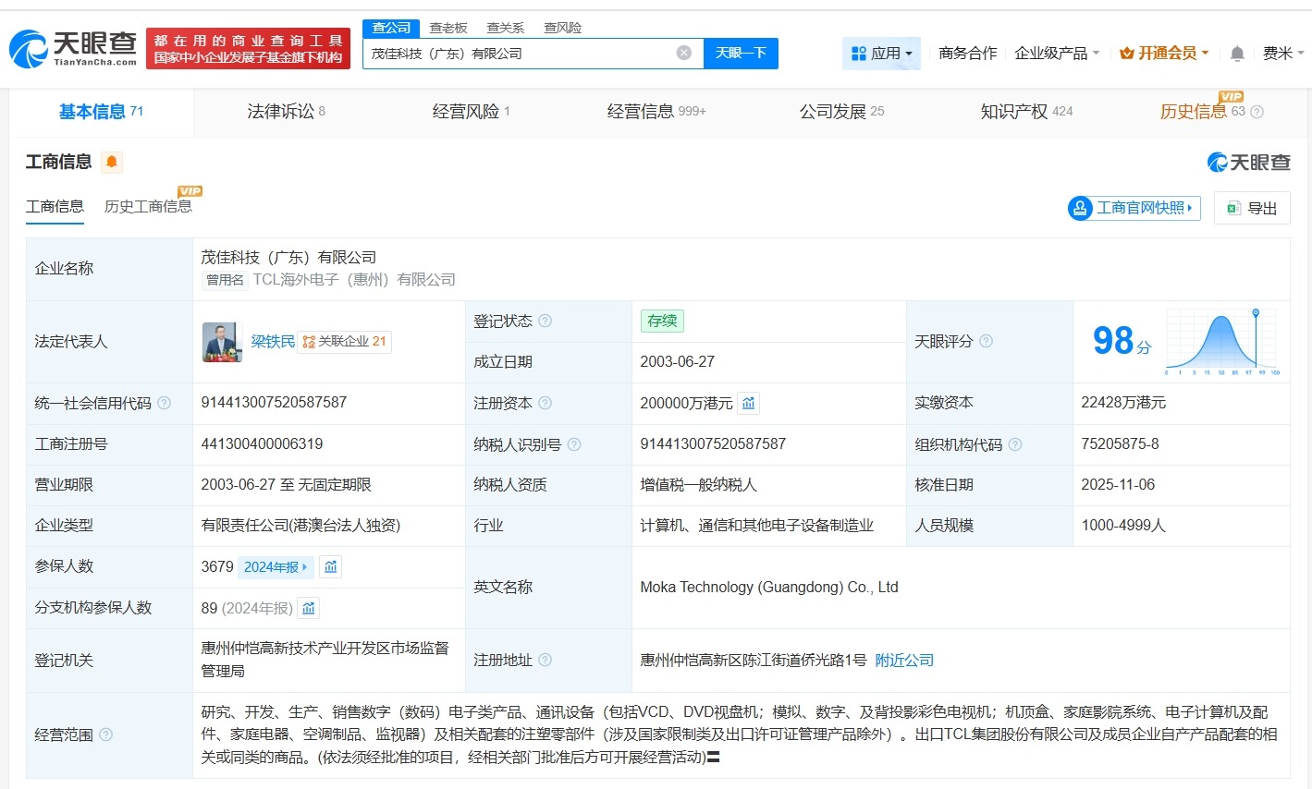Click the Excel icon on the 导出 button

tap(1233, 208)
